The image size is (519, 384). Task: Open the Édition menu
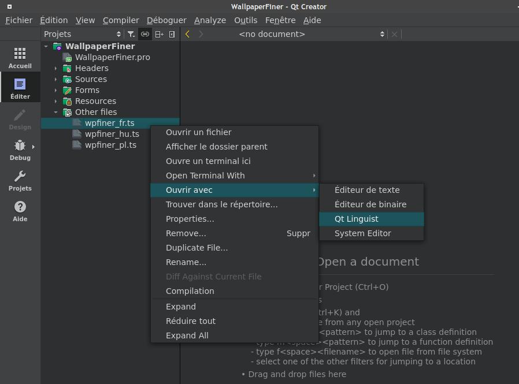pos(54,20)
